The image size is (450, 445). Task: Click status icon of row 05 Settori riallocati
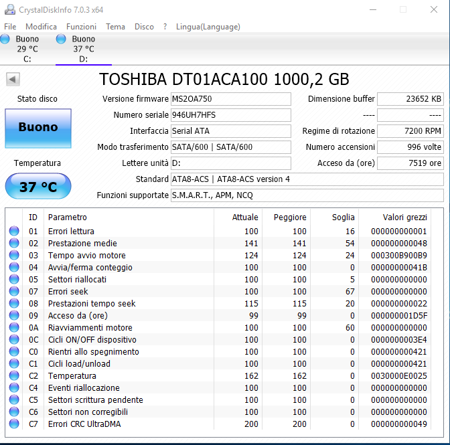(x=14, y=279)
